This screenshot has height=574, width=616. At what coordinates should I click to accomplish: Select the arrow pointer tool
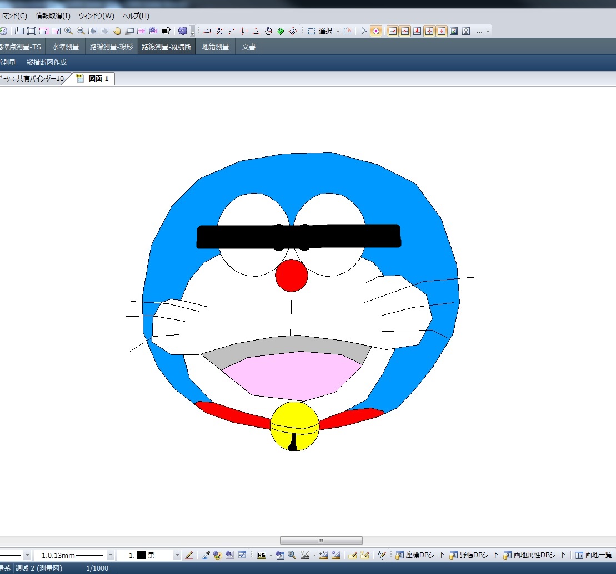(x=364, y=31)
